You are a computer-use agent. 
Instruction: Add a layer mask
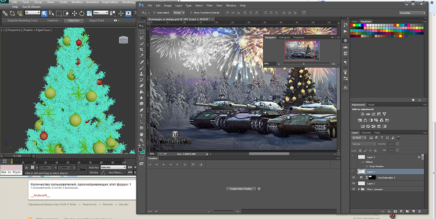click(396, 211)
